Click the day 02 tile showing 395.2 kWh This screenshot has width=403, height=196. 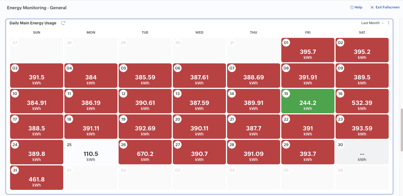click(x=362, y=50)
